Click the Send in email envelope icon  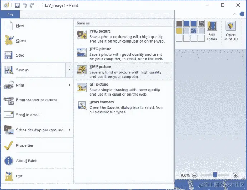pyautogui.click(x=9, y=115)
